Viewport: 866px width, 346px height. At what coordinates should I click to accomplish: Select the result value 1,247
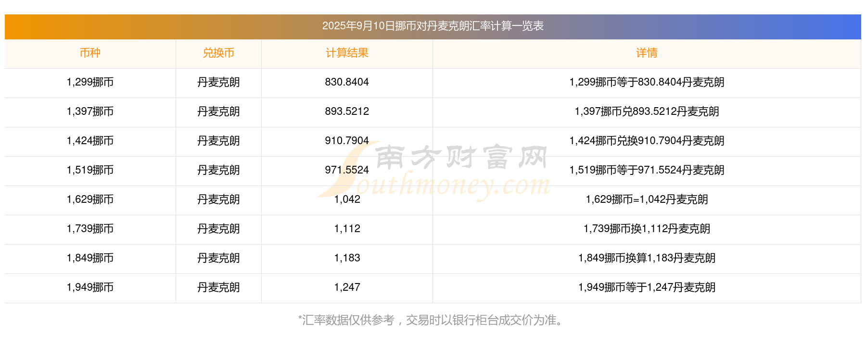tap(347, 287)
